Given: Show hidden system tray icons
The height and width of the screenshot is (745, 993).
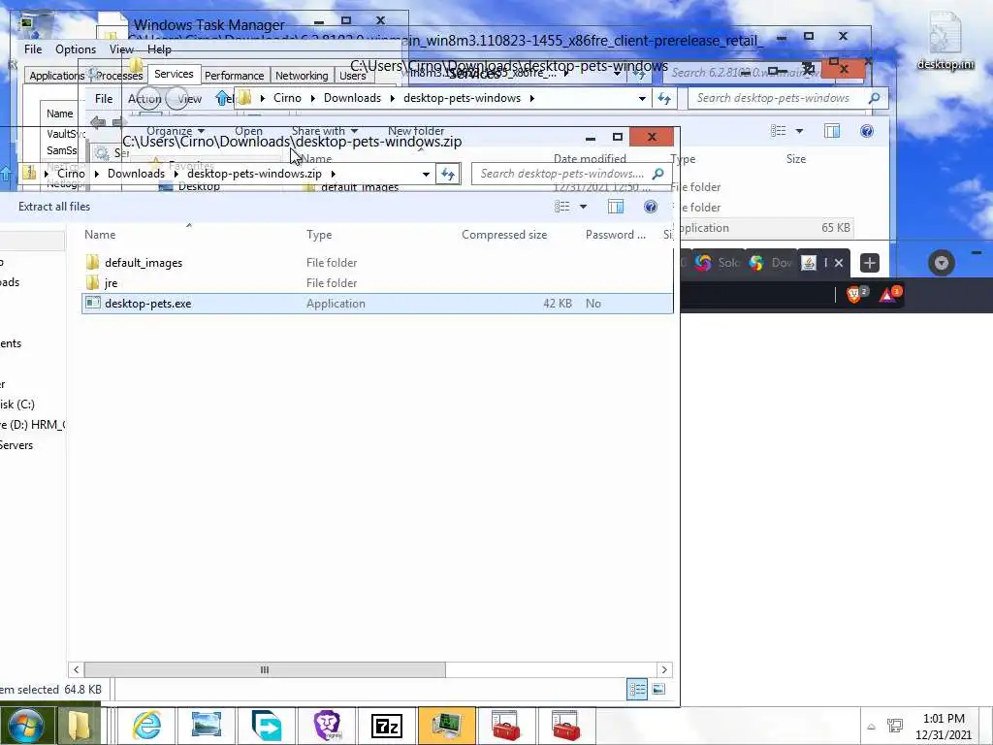Looking at the screenshot, I should (x=872, y=727).
